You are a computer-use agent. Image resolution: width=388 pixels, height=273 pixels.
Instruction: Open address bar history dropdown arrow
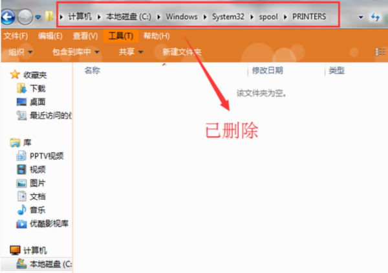point(361,17)
